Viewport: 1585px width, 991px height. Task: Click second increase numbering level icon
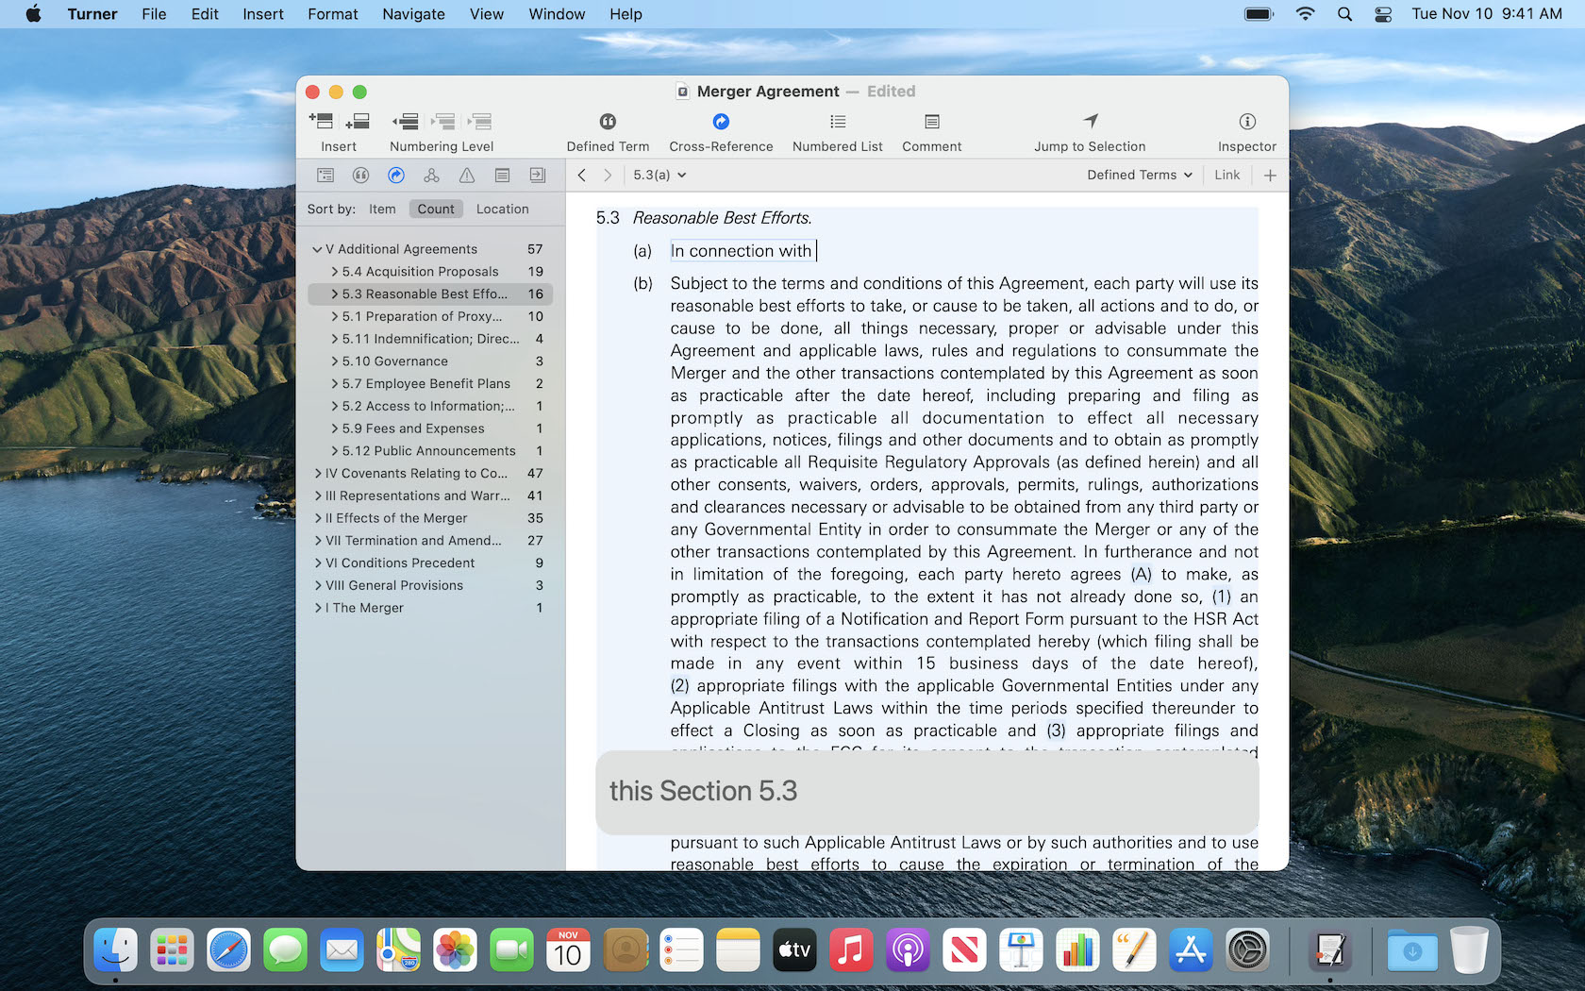point(480,121)
